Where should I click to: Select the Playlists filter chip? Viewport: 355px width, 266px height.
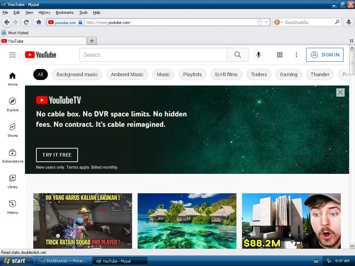(x=192, y=74)
